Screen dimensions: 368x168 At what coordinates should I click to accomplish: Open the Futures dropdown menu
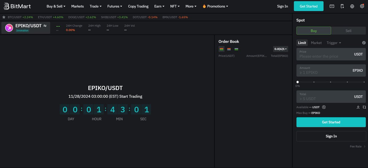point(115,6)
